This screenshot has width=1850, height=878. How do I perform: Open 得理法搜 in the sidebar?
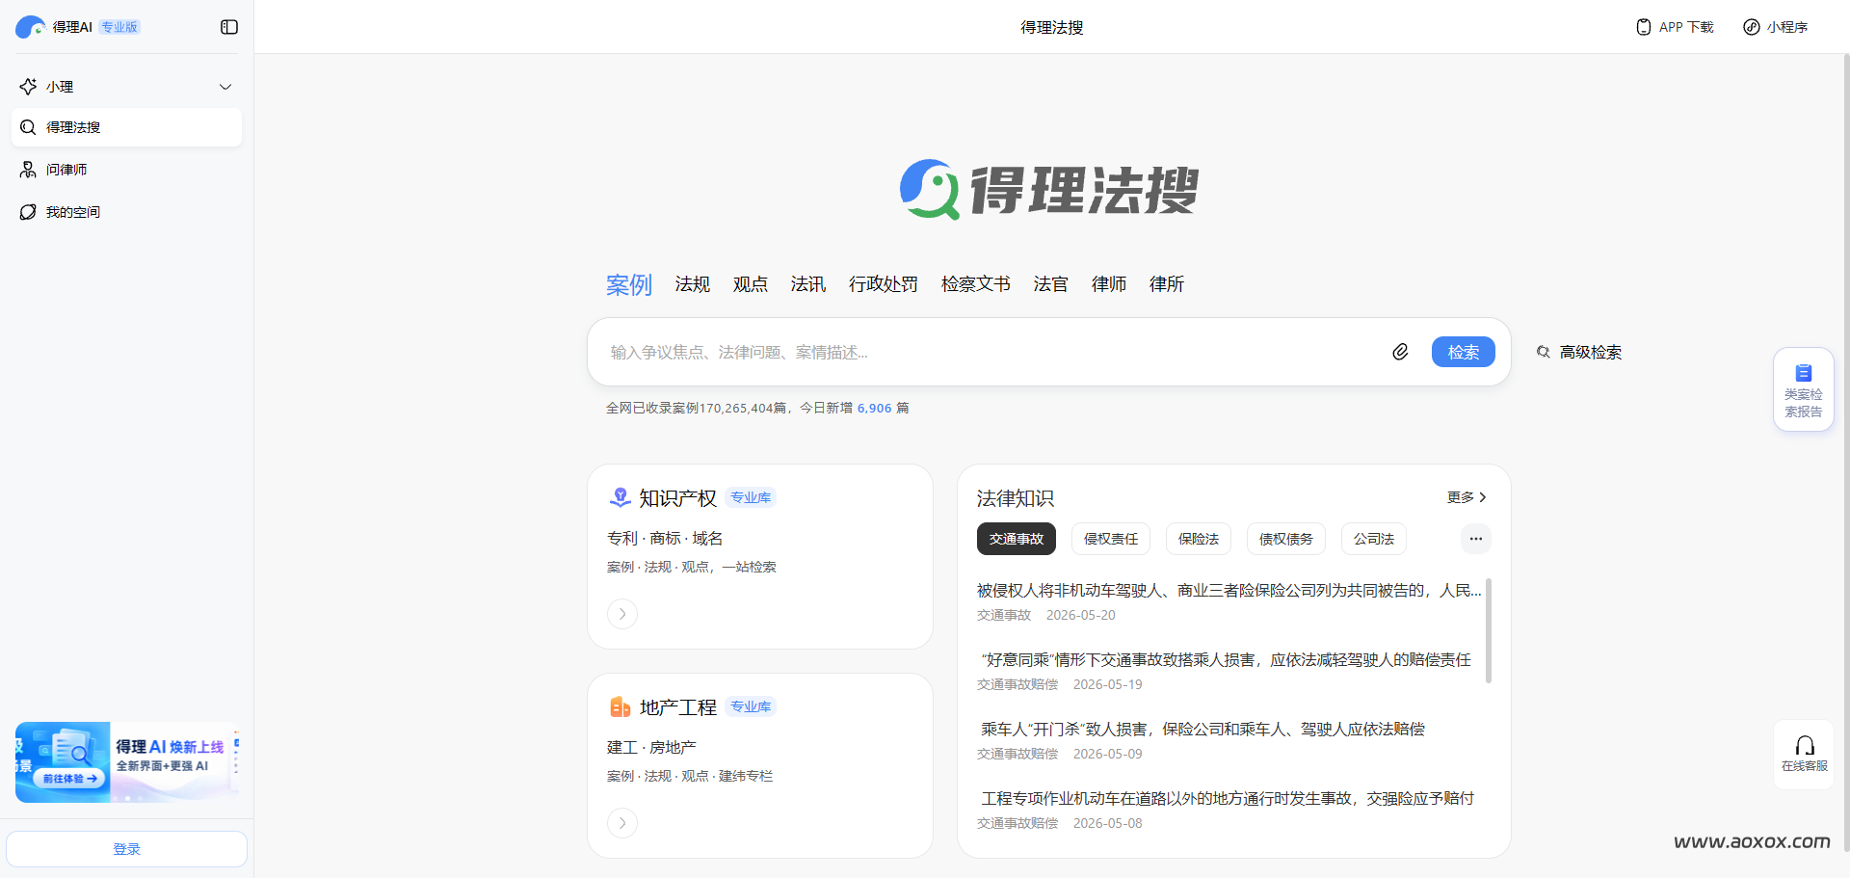(x=126, y=127)
